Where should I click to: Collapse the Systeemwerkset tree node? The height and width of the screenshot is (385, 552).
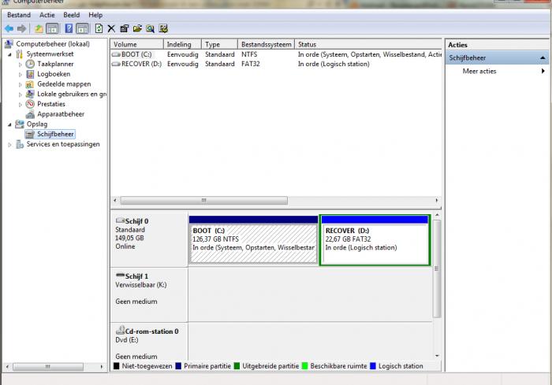(9, 54)
